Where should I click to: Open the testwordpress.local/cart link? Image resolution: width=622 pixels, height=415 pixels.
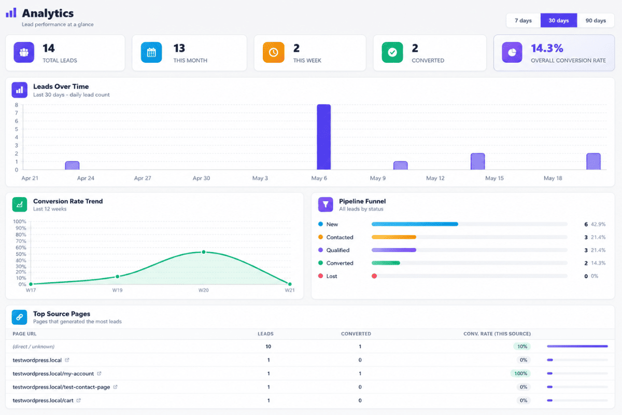(x=43, y=400)
